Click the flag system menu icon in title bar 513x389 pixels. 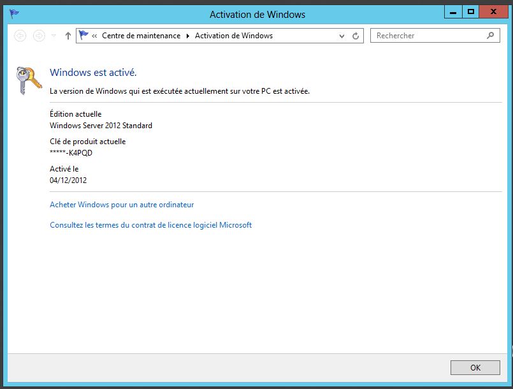(14, 14)
